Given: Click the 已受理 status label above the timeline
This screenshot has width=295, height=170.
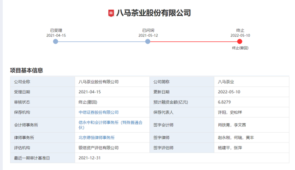Looking at the screenshot, I should (x=56, y=30).
